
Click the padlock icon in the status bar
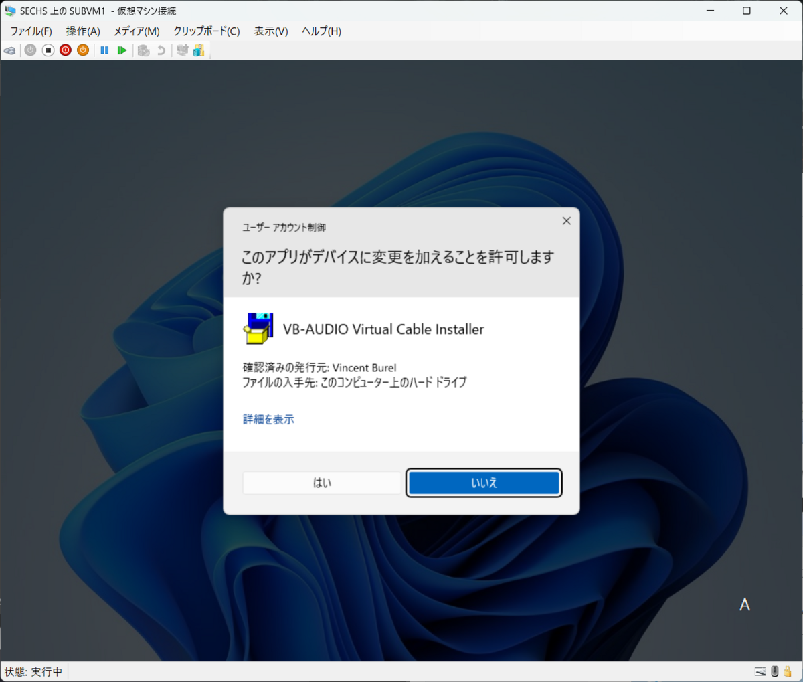point(788,671)
